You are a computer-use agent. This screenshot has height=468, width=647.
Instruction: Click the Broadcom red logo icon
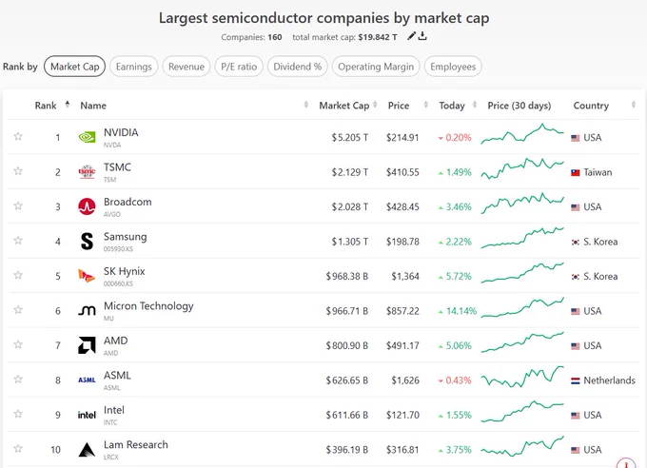point(87,206)
